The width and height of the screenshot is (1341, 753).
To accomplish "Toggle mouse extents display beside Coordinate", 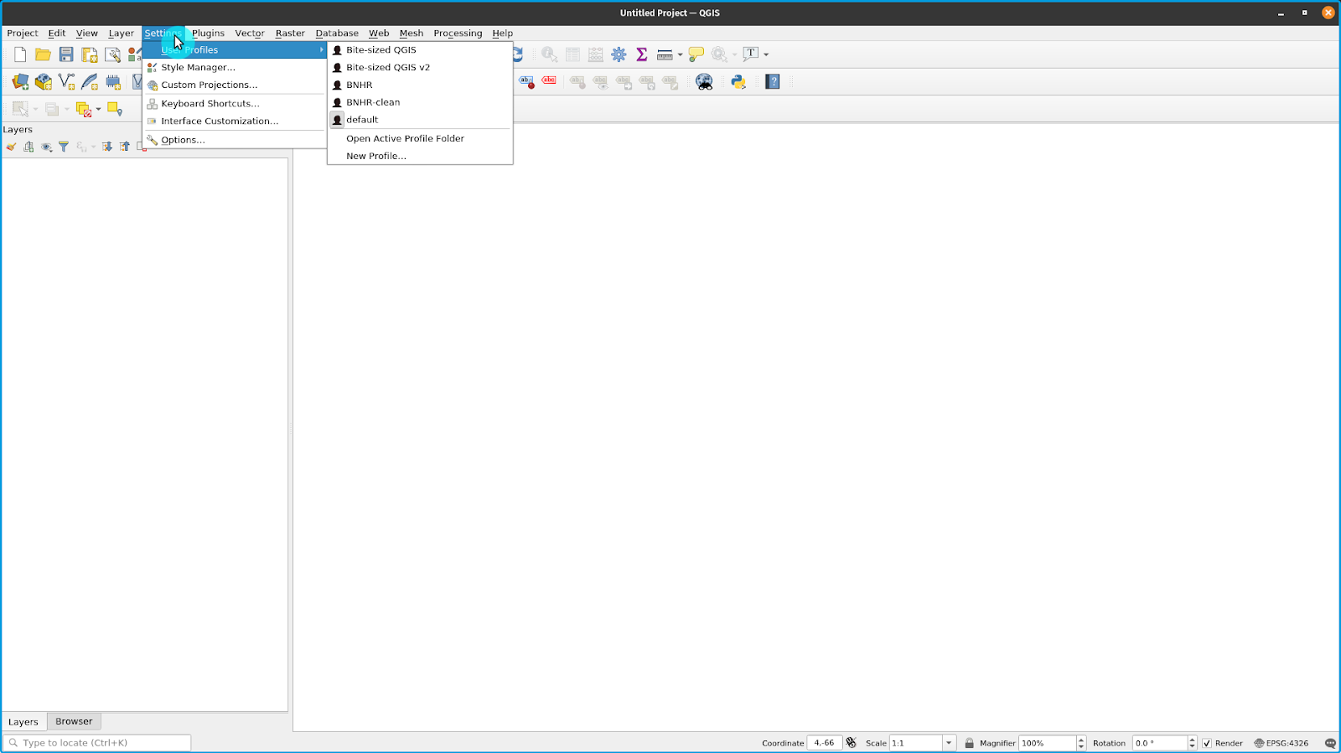I will point(852,743).
